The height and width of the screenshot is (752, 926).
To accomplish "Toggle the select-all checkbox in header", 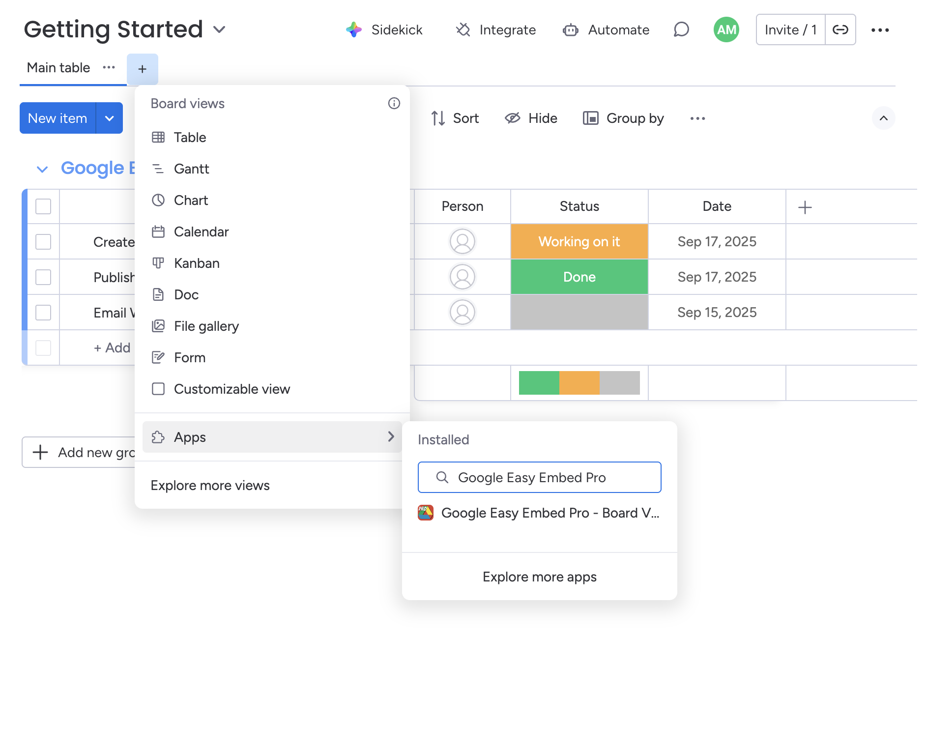I will pos(43,207).
